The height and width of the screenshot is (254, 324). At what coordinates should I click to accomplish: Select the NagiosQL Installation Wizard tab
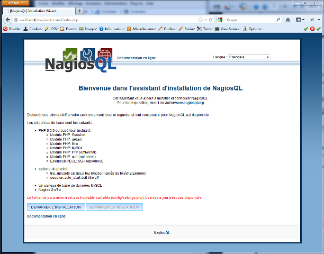[39, 11]
